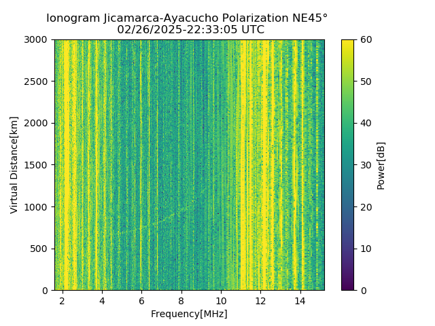
Task: Click the dark purple bottom of colorbar
Action: click(x=347, y=287)
